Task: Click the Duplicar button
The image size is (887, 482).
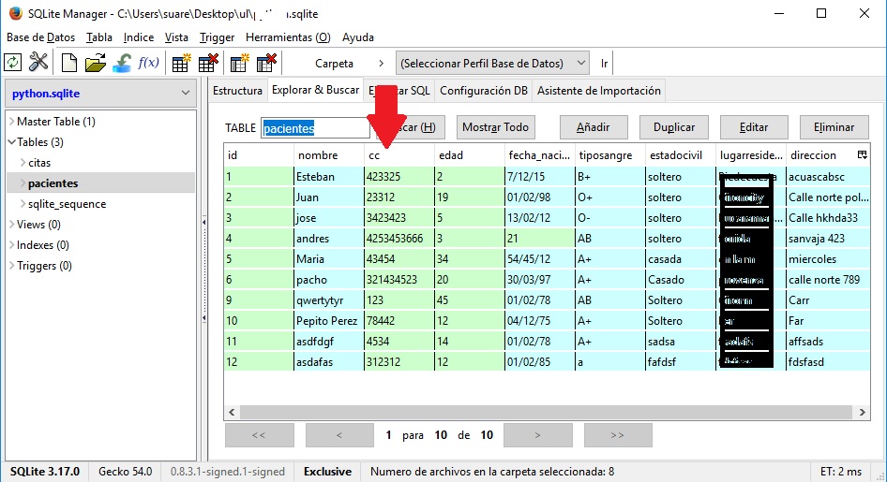Action: coord(674,127)
